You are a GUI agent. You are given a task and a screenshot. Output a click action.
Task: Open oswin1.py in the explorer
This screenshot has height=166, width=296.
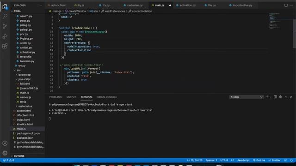pyautogui.click(x=26, y=16)
